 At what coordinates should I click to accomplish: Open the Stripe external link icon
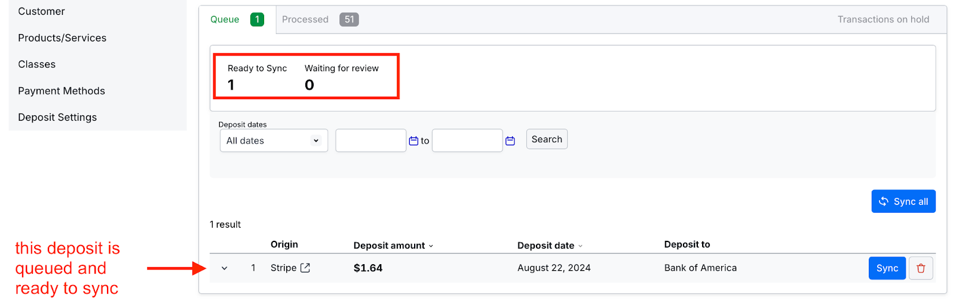305,268
